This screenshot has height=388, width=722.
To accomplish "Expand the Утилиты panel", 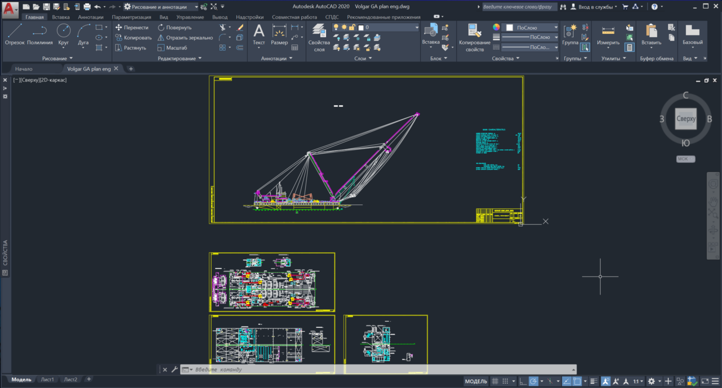I will click(x=613, y=58).
